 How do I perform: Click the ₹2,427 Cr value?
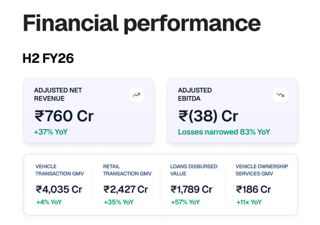(126, 190)
